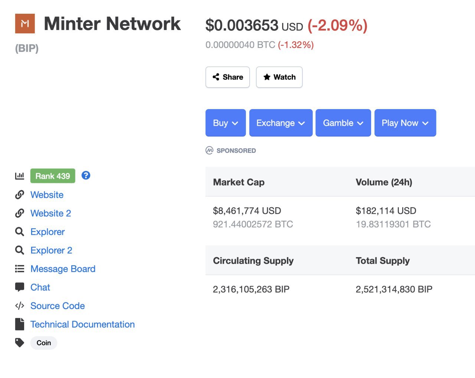Click the $0.003653 USD price
This screenshot has width=475, height=378.
pyautogui.click(x=254, y=26)
